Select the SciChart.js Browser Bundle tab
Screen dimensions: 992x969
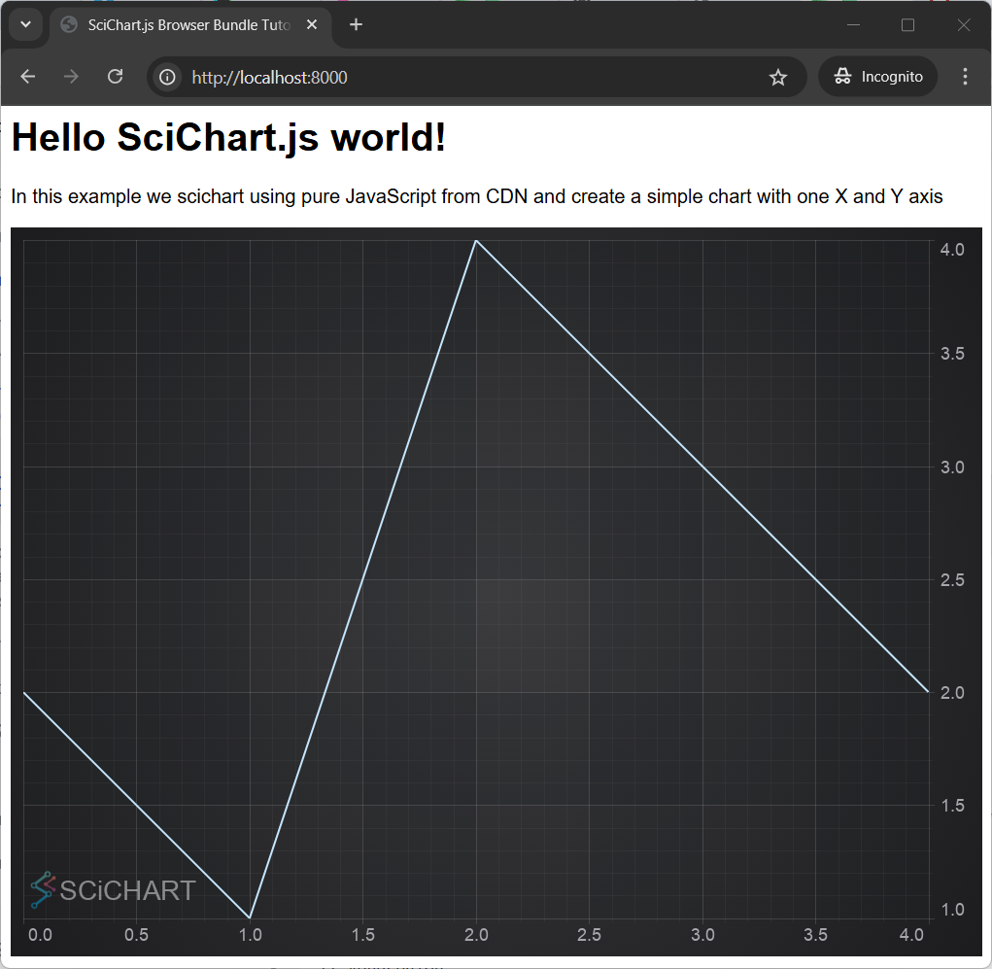pyautogui.click(x=185, y=25)
